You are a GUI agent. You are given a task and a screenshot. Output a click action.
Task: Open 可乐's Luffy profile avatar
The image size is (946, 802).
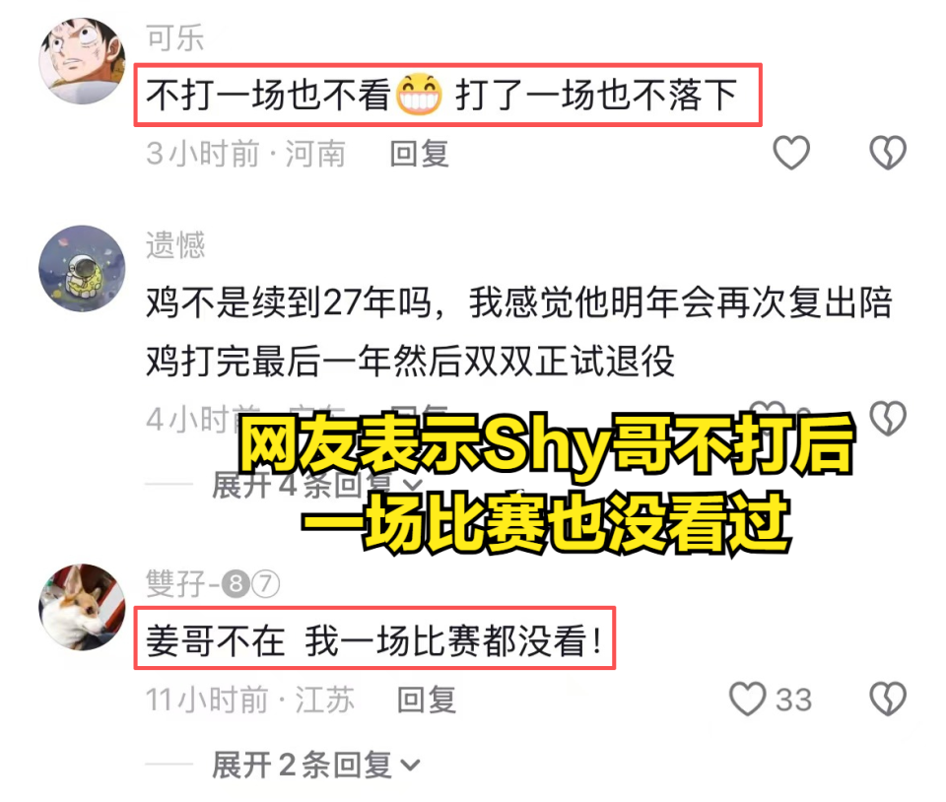82,61
